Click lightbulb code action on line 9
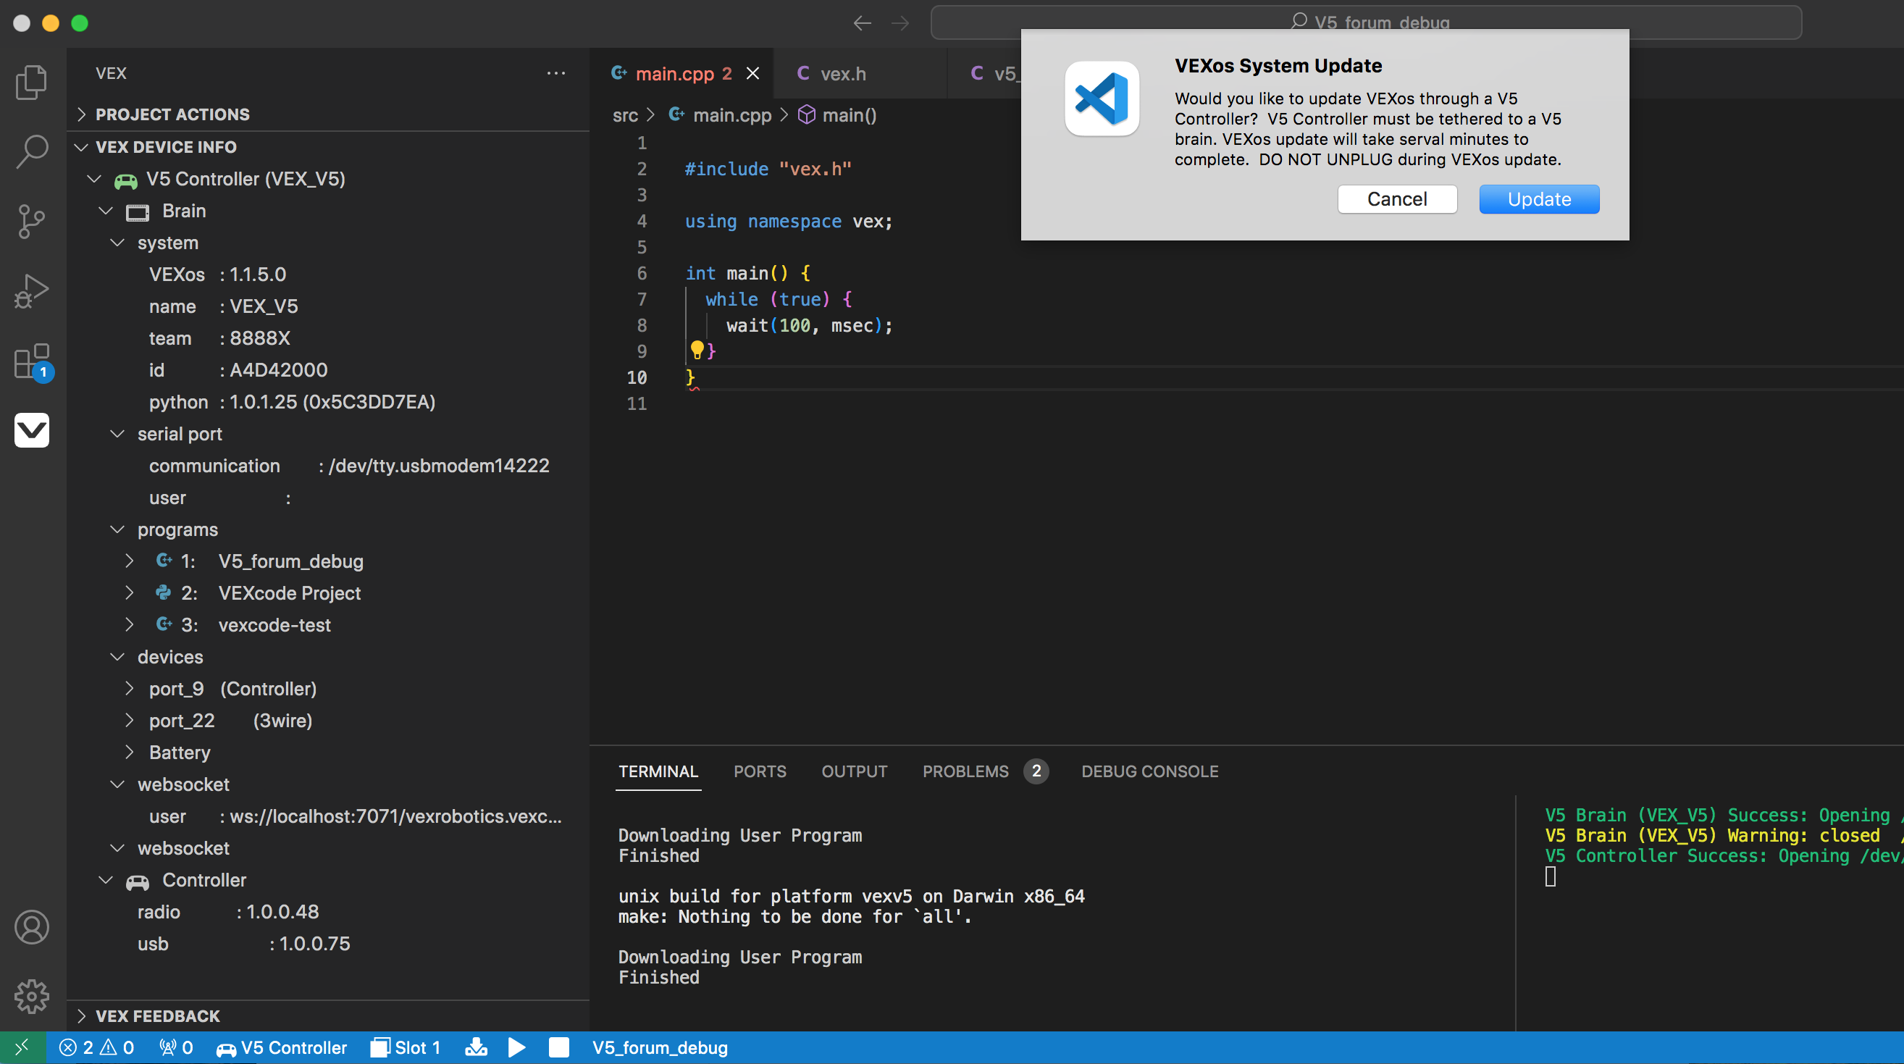Screen dimensions: 1904x1064 [696, 350]
